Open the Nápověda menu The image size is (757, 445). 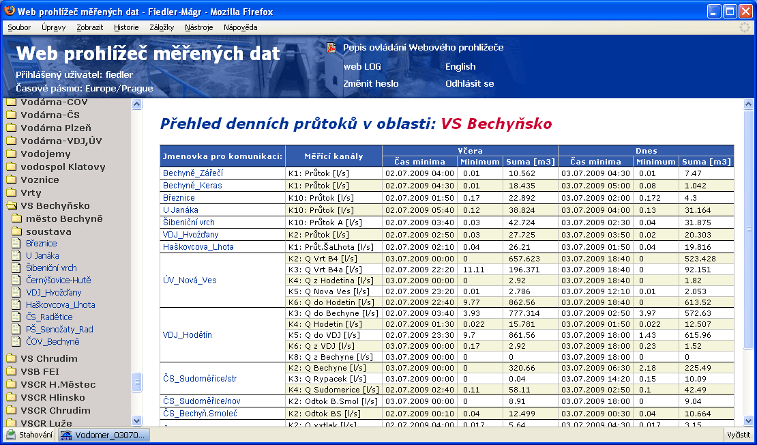241,27
